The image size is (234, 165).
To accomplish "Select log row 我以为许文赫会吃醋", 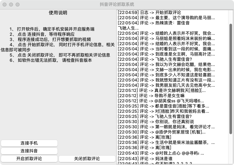I will tap(166, 64).
